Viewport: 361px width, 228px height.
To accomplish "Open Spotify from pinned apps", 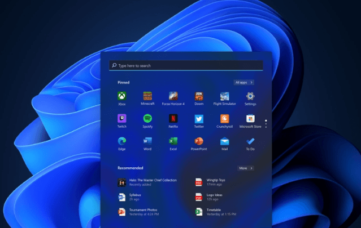I will pos(147,118).
